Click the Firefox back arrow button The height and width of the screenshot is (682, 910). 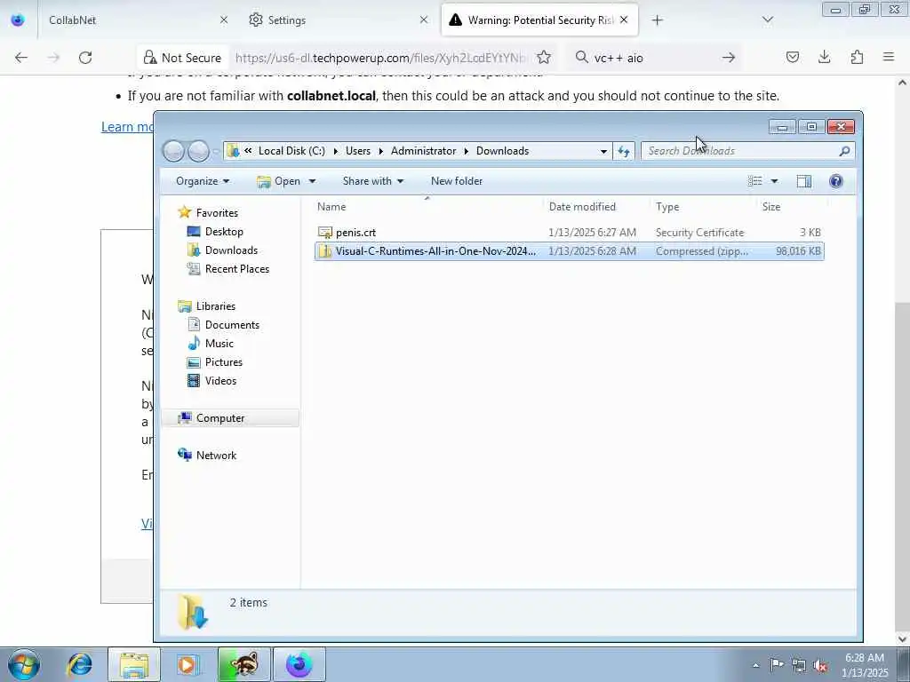[21, 58]
